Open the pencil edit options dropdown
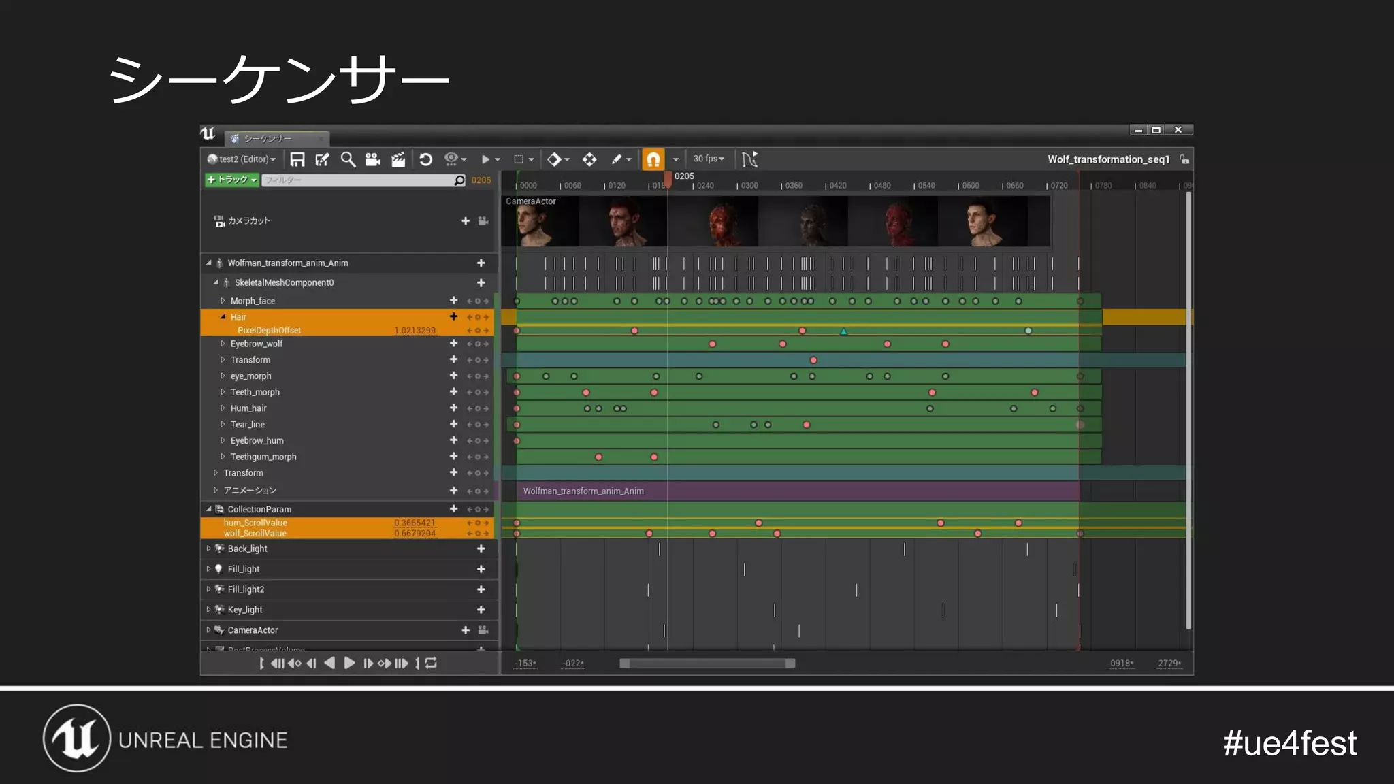This screenshot has height=784, width=1394. pos(621,159)
